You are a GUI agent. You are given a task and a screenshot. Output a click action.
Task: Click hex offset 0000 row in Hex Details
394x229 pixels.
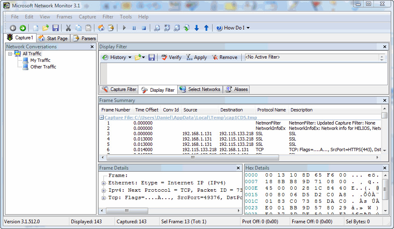[x=313, y=175]
